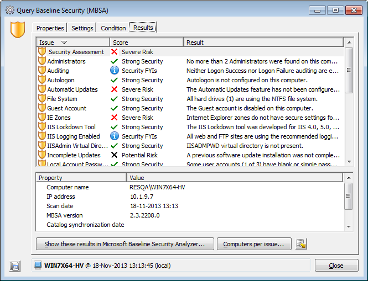Click the blue info icon for IIS Logging Enabled

click(x=115, y=136)
